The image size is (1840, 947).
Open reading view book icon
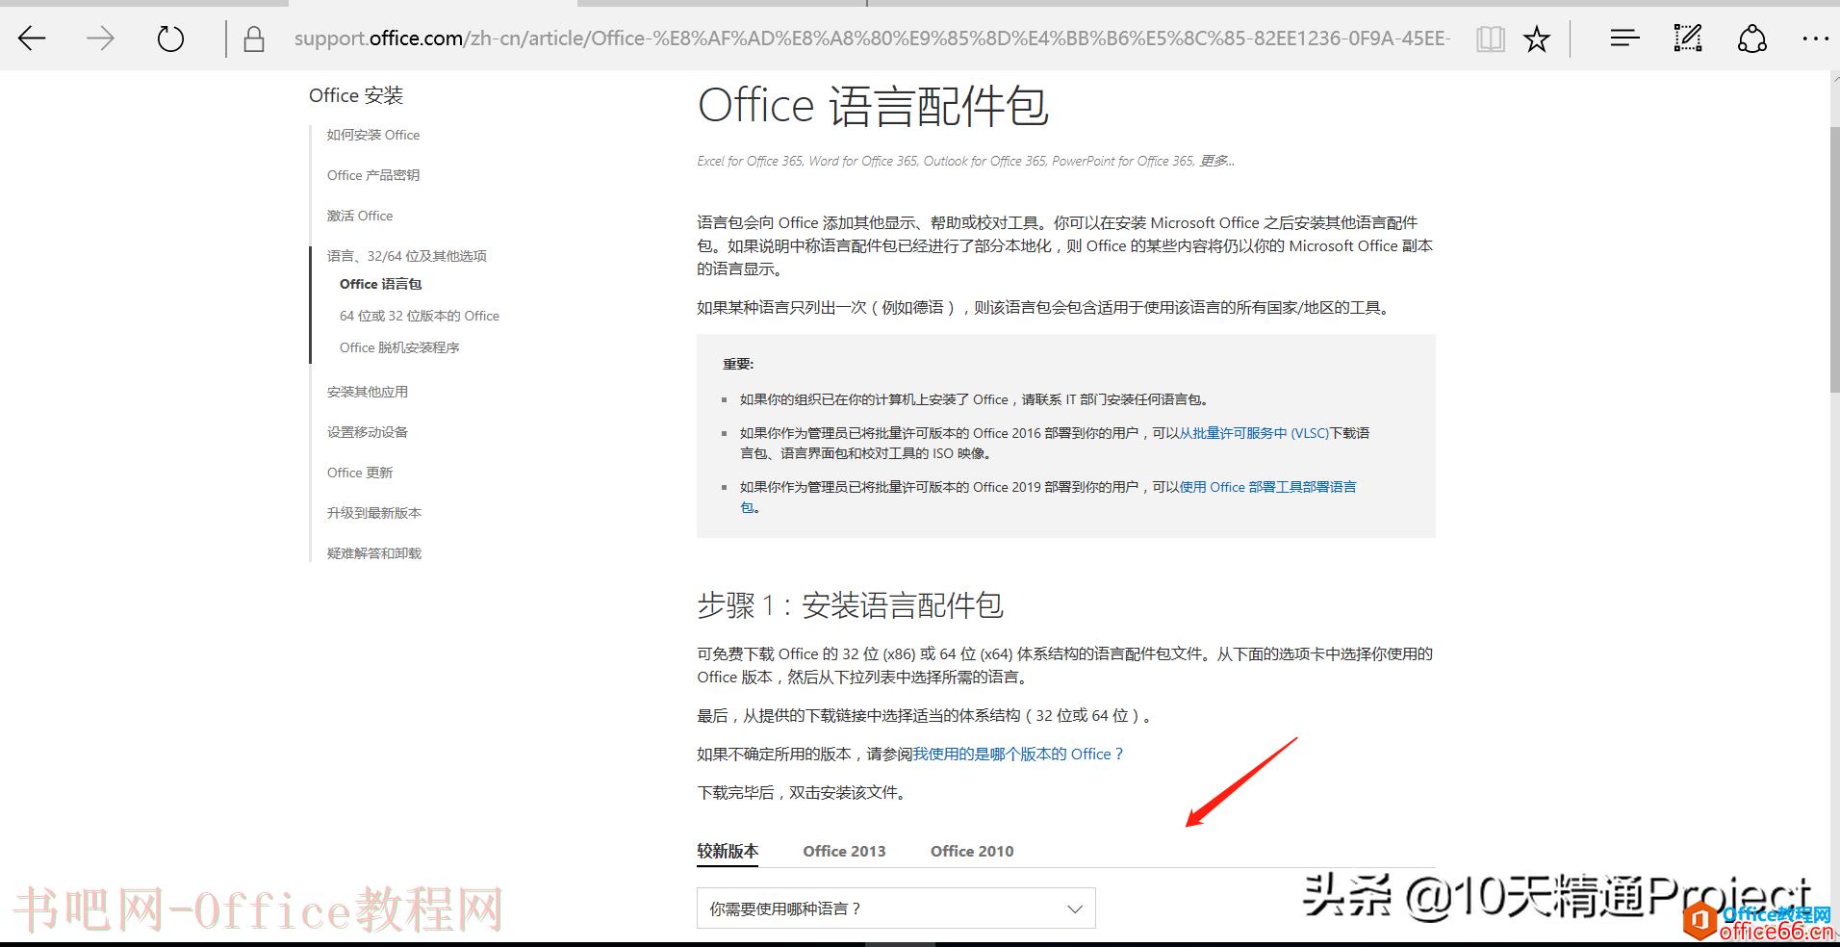[1491, 38]
